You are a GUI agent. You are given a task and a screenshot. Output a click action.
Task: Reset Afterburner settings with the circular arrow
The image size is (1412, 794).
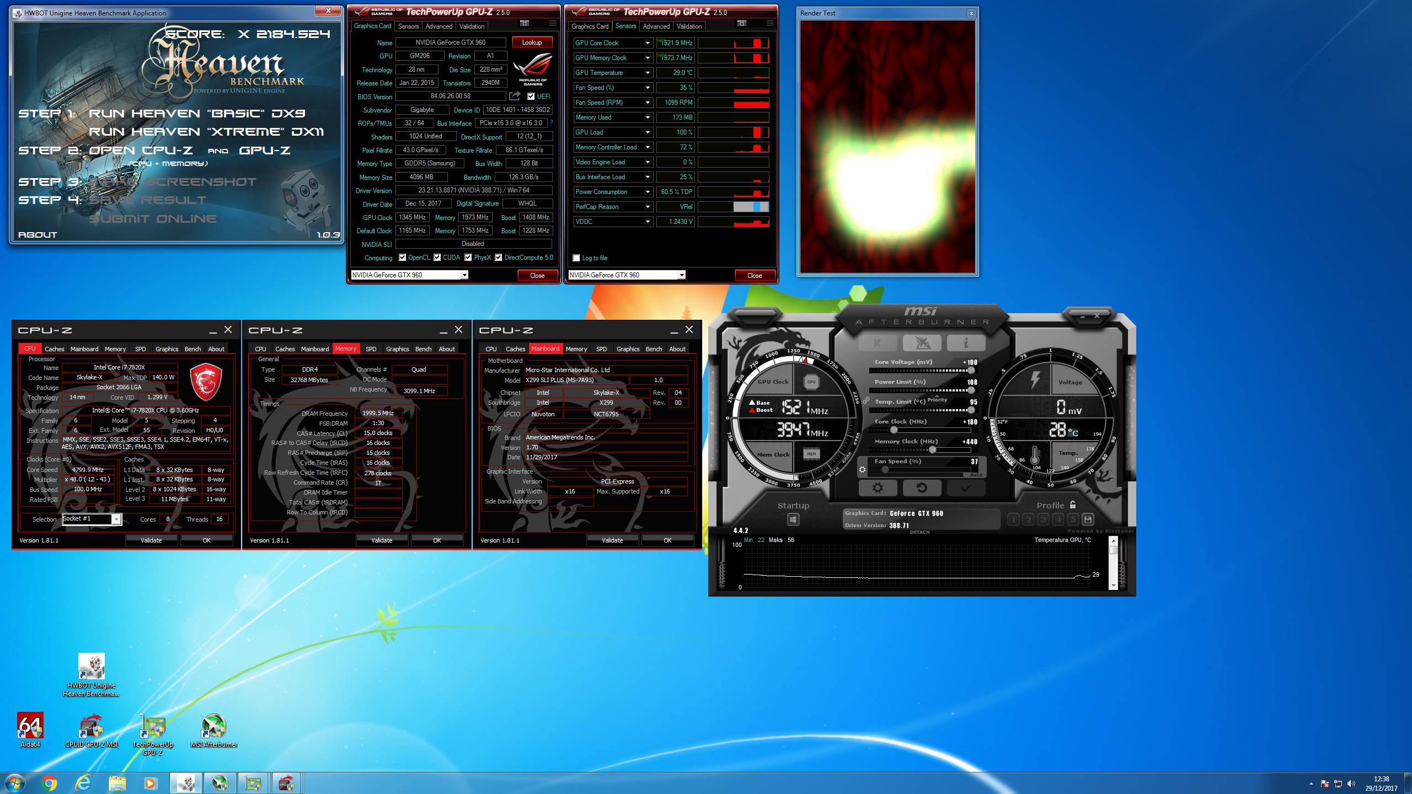(x=921, y=487)
